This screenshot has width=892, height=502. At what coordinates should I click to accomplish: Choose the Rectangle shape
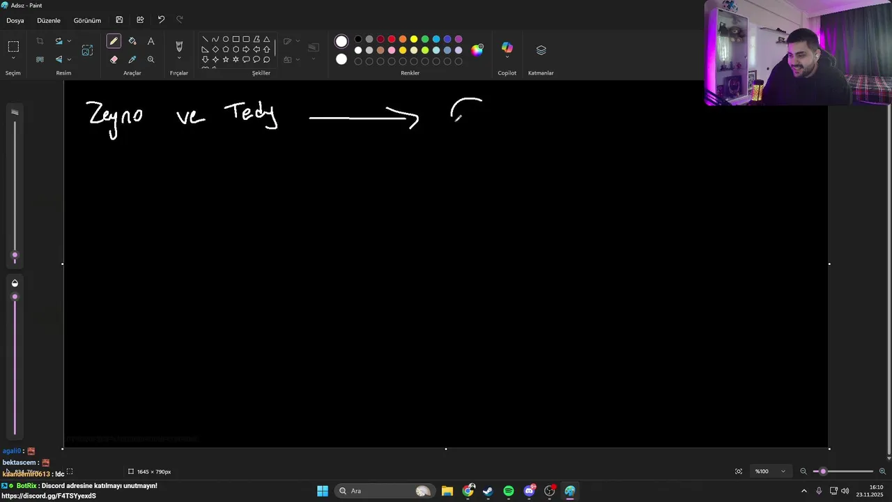[x=236, y=39]
